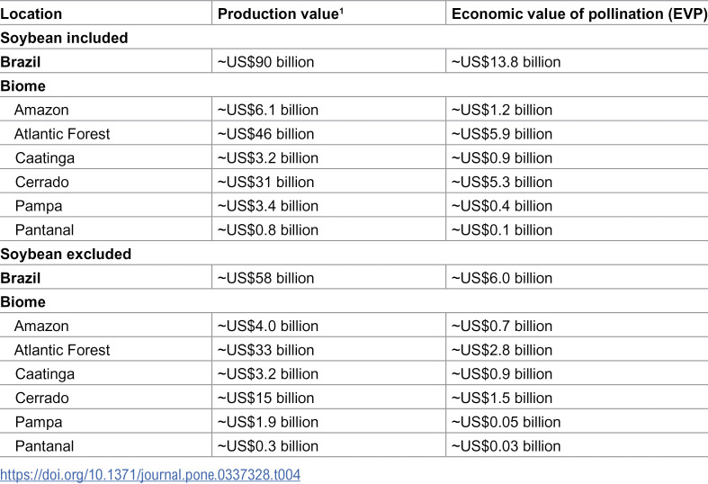Image resolution: width=708 pixels, height=484 pixels.
Task: Click the ~US$6.0 billion Brazil EVP cell
Action: click(x=502, y=278)
